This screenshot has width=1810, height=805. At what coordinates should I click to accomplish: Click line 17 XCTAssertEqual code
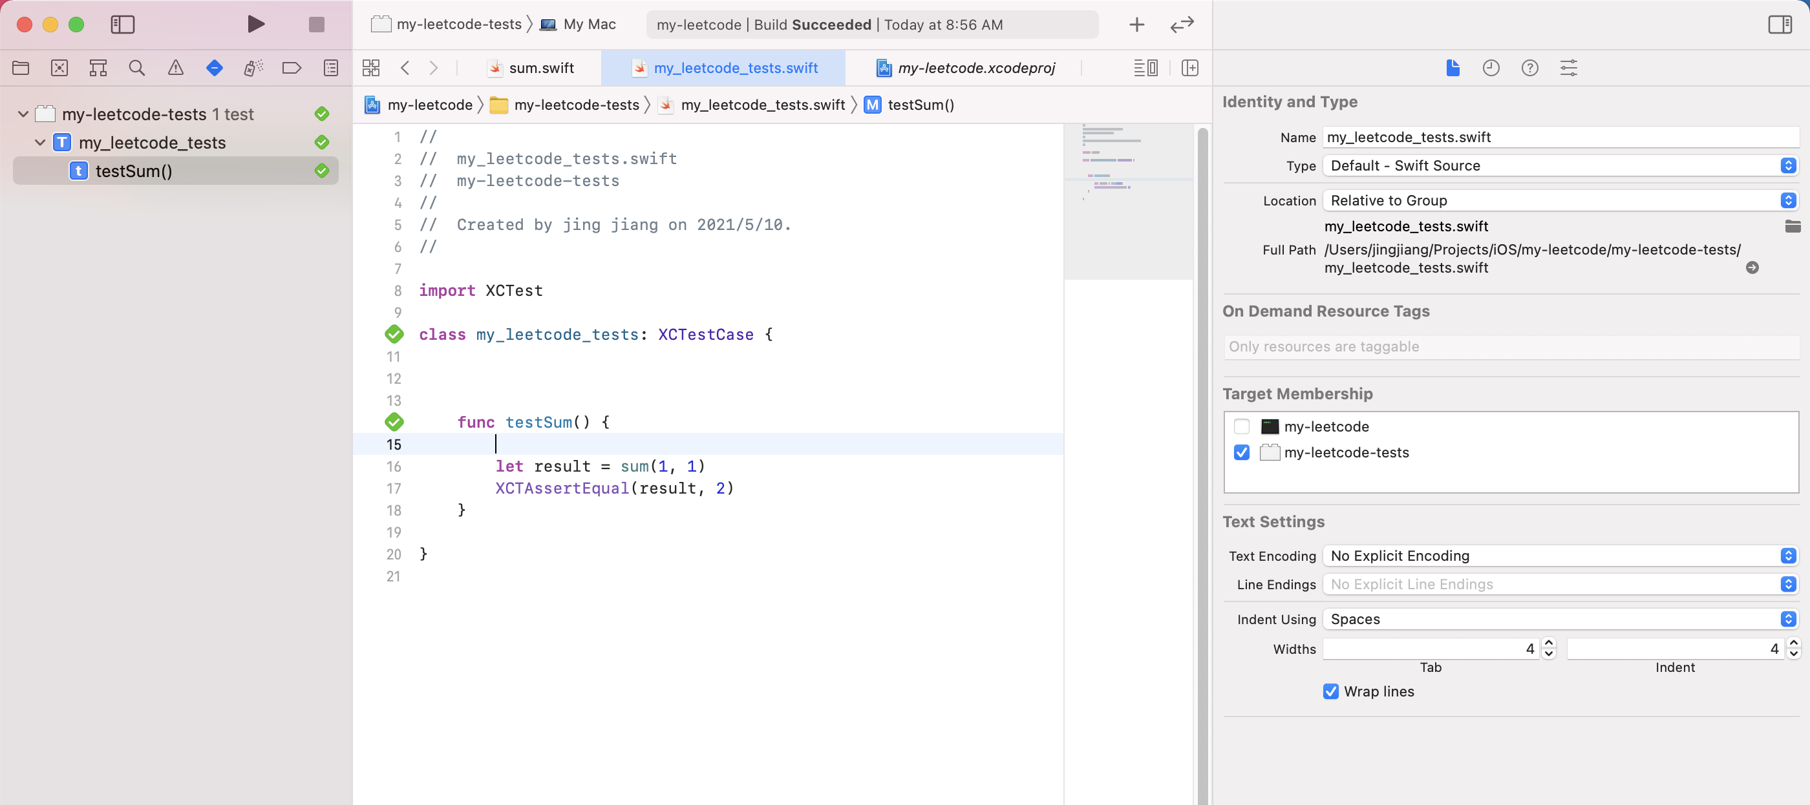(614, 488)
